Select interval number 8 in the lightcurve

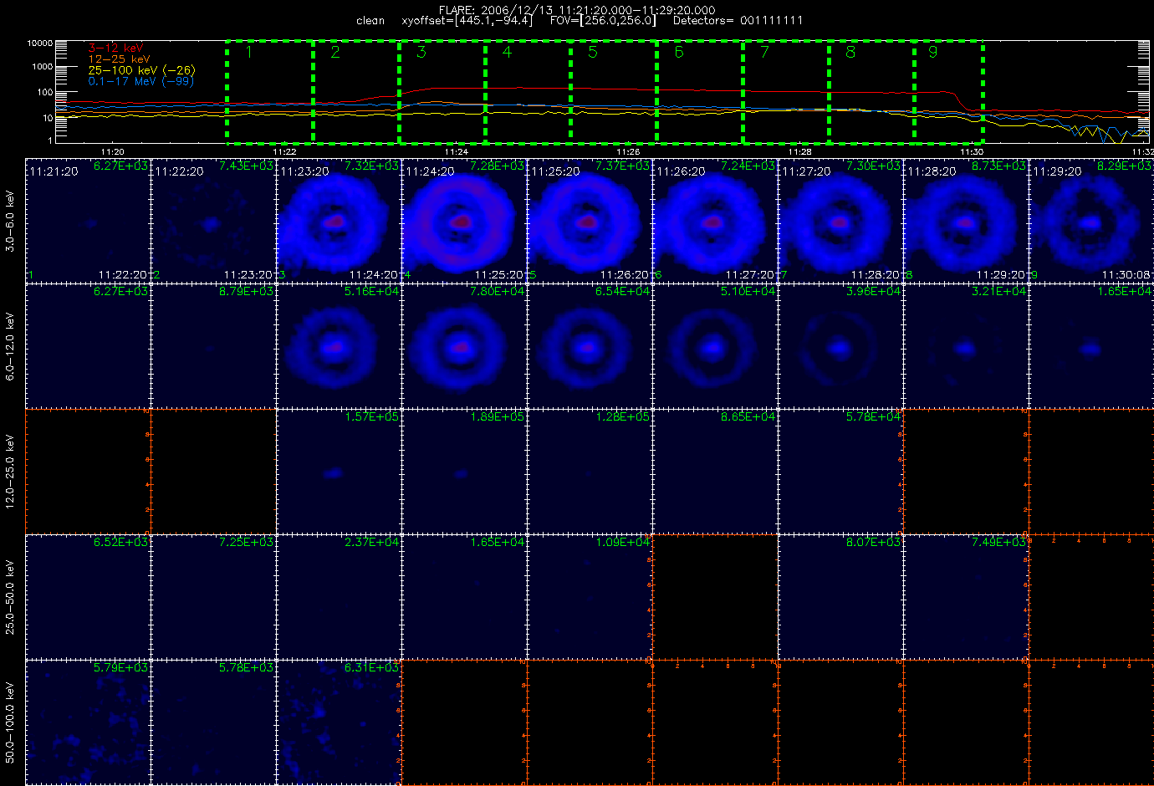coord(871,91)
